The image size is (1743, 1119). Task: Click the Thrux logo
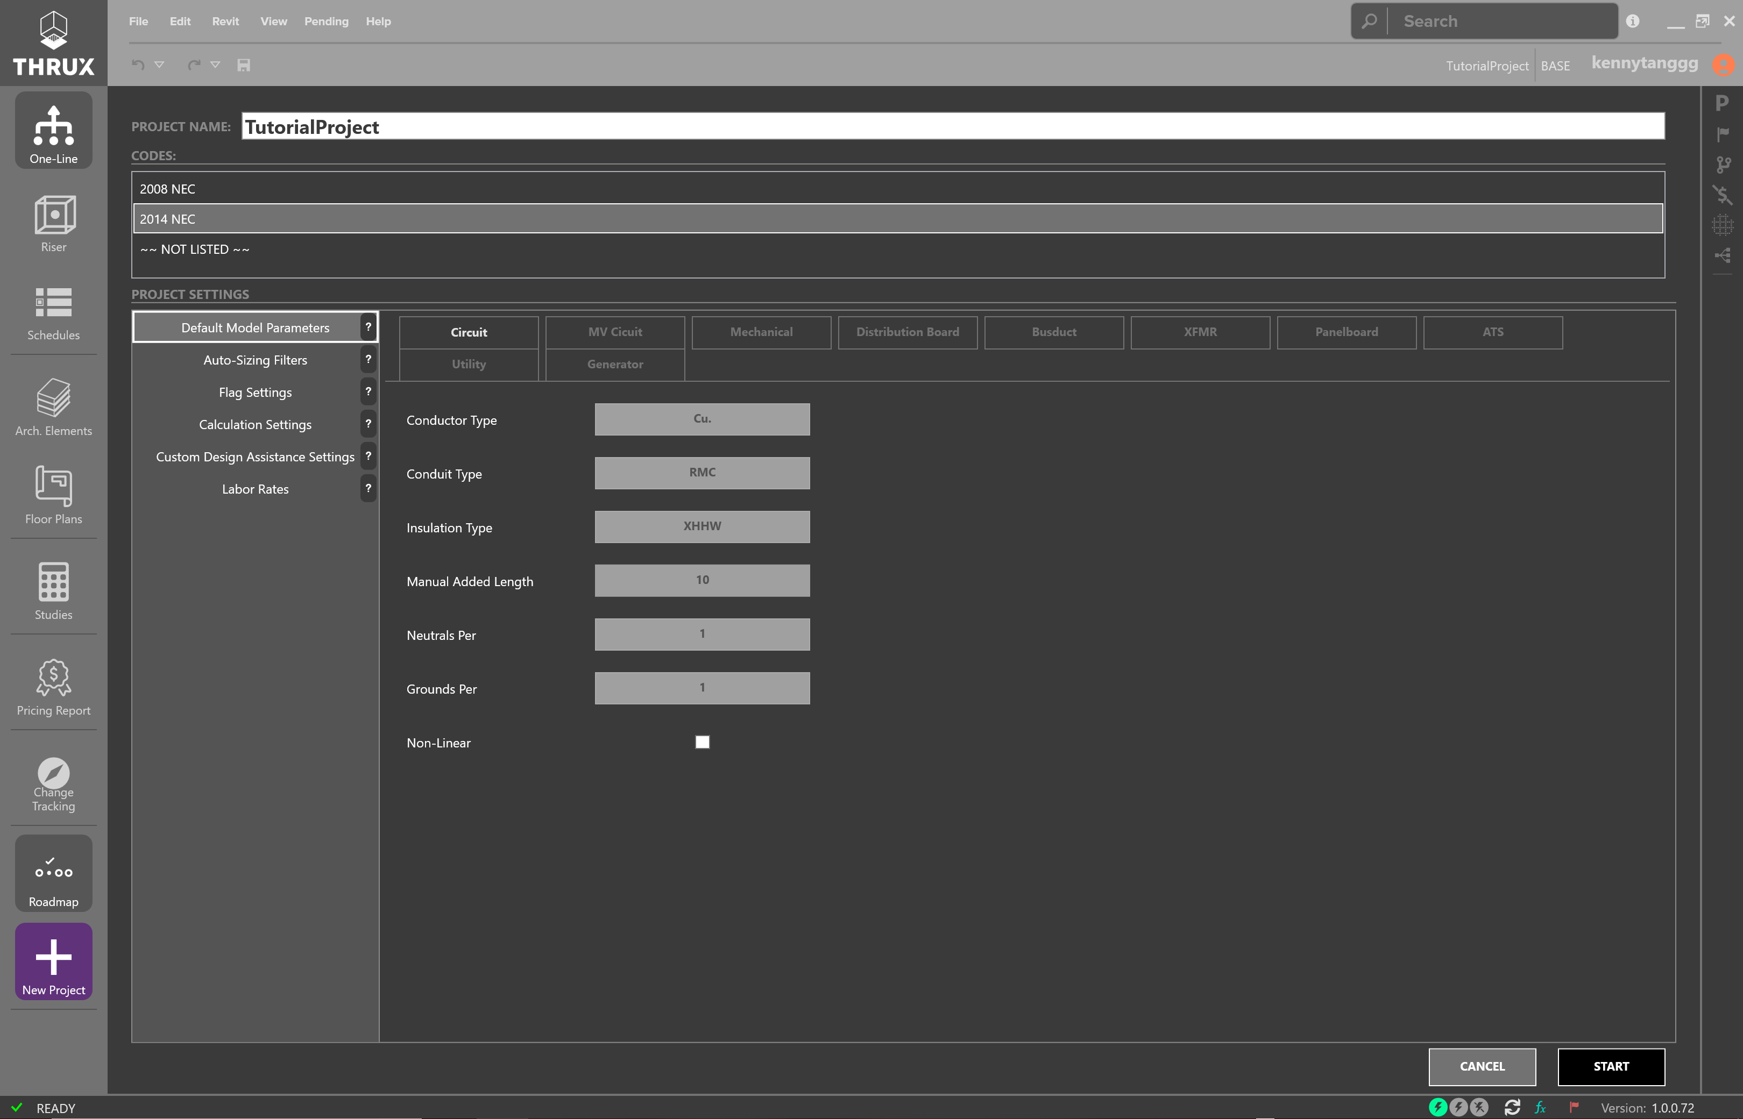(x=54, y=43)
